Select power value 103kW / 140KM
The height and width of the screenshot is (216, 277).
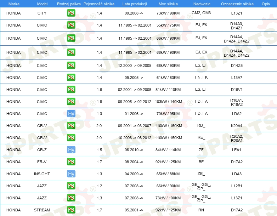168,102
